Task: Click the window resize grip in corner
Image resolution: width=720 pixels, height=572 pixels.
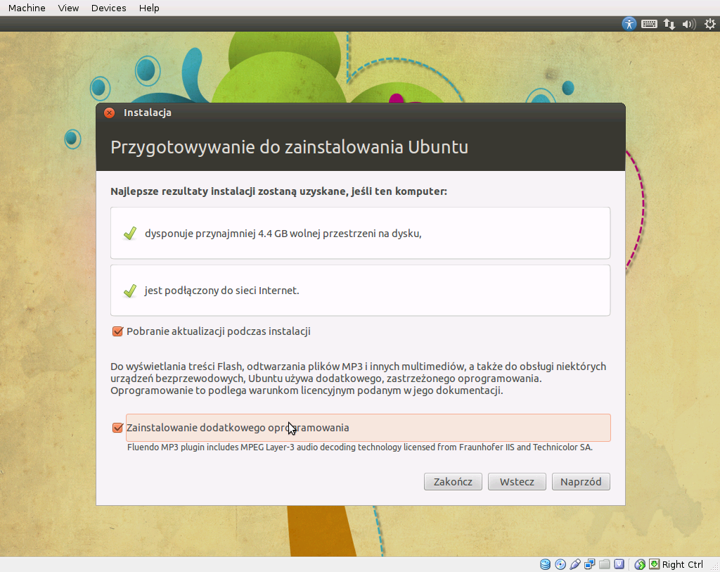Action: click(x=715, y=567)
